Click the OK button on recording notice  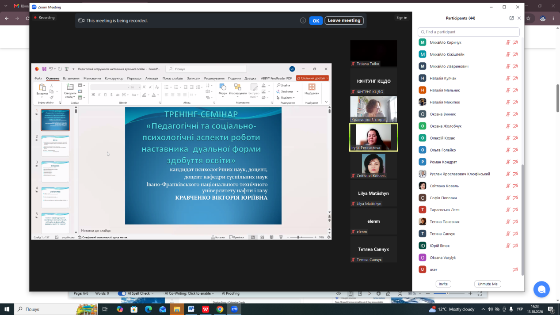click(x=316, y=20)
